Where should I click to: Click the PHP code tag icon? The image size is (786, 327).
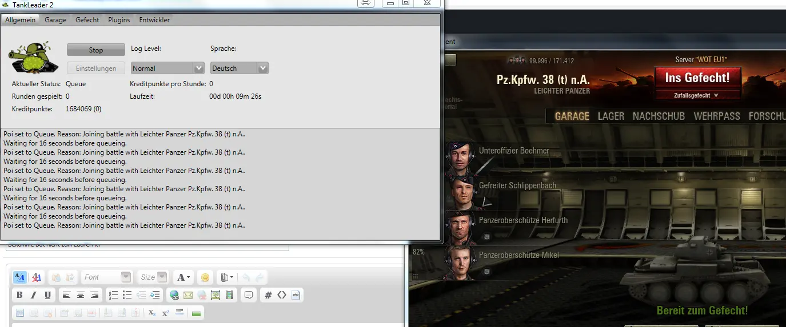(x=296, y=295)
